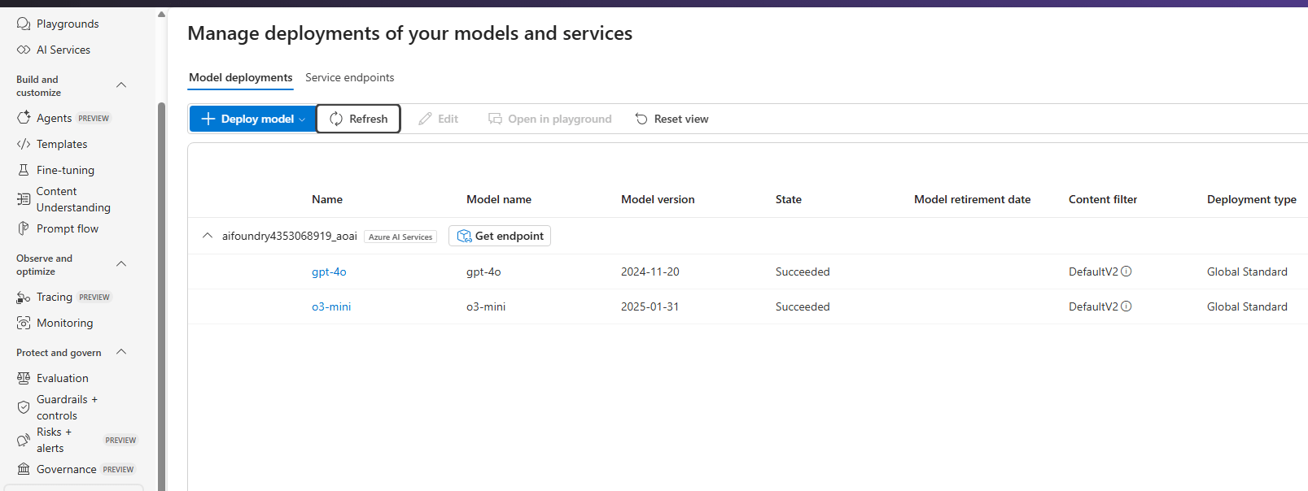Click the Reset view undo icon

[641, 119]
